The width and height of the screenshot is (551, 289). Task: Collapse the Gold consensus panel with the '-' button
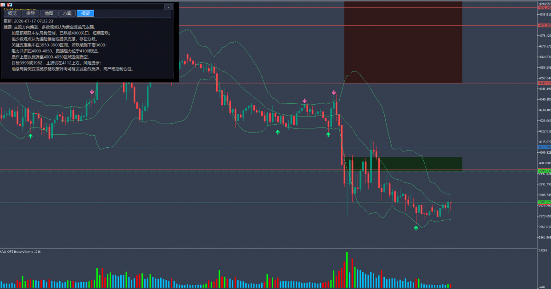click(168, 7)
